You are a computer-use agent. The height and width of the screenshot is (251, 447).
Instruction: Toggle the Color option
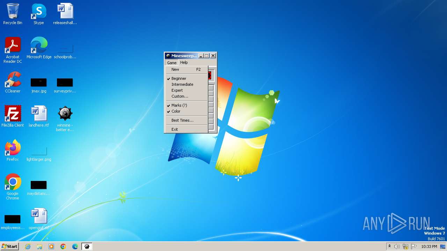[x=186, y=111]
